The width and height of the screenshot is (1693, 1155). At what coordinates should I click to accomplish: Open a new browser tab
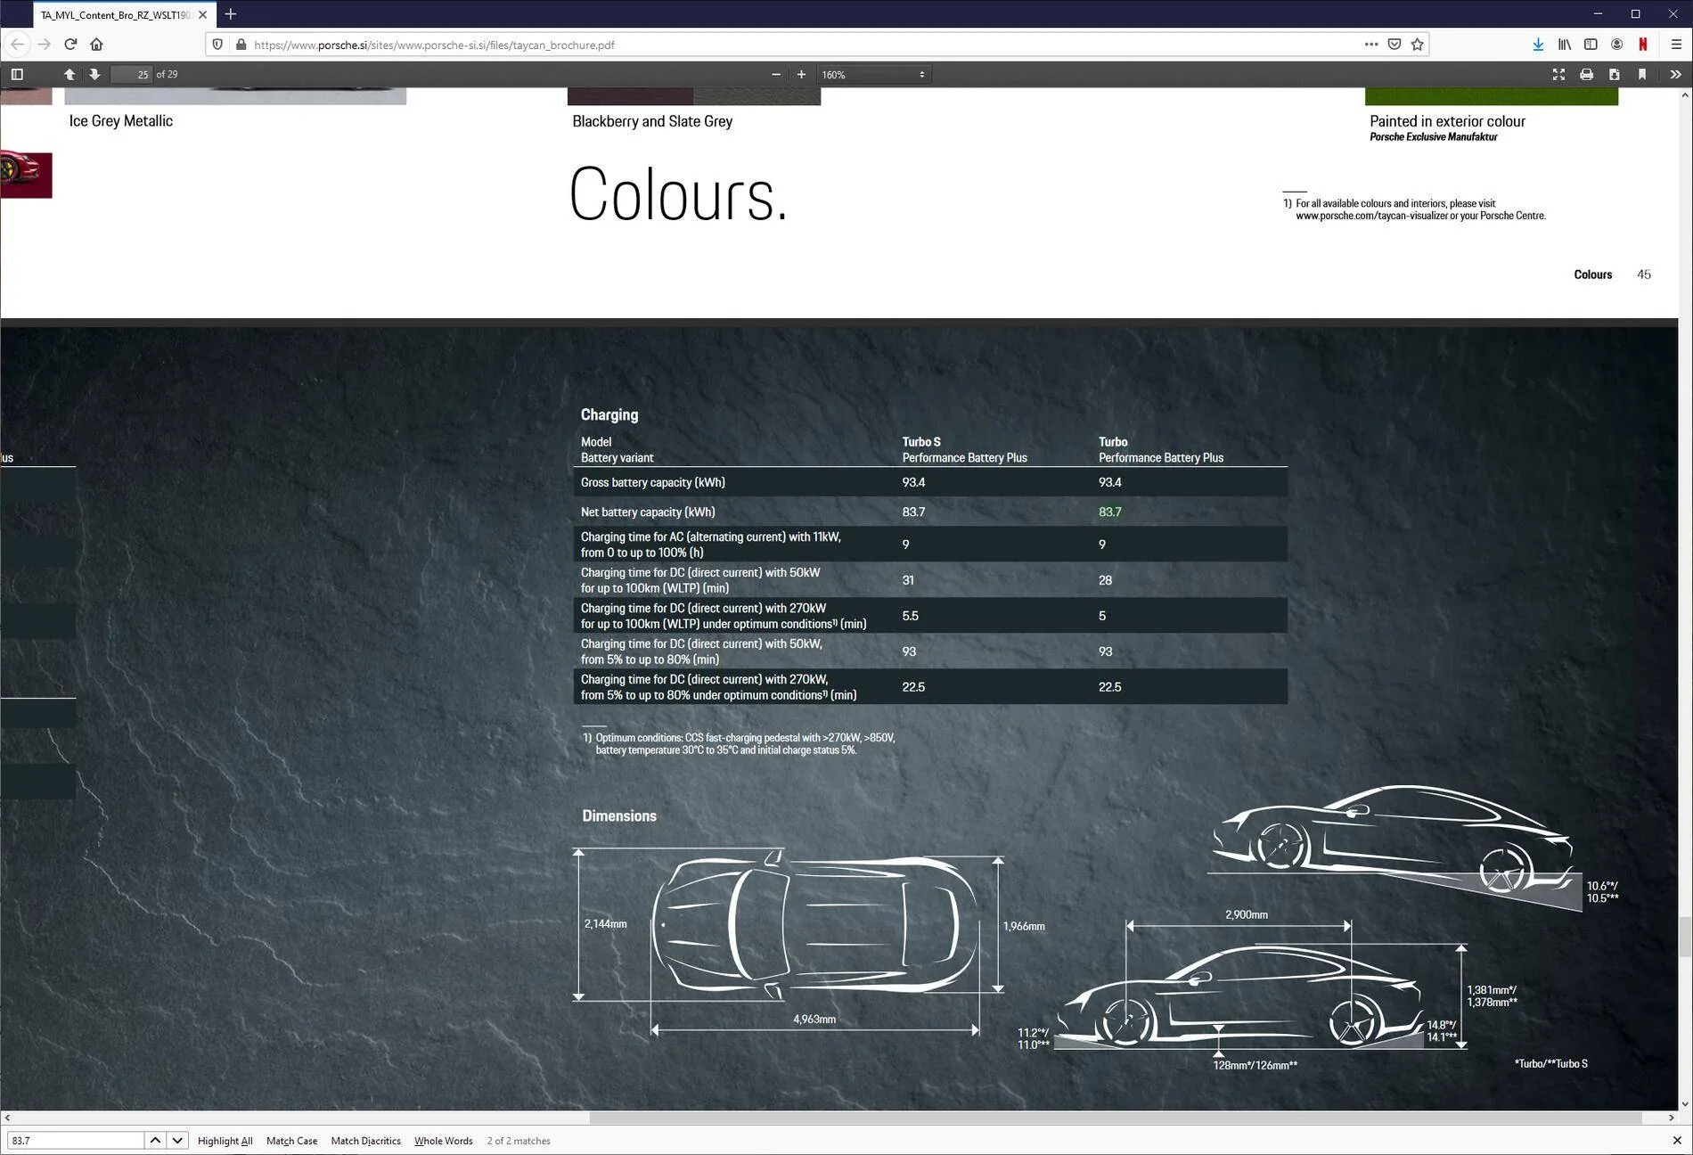pyautogui.click(x=231, y=14)
